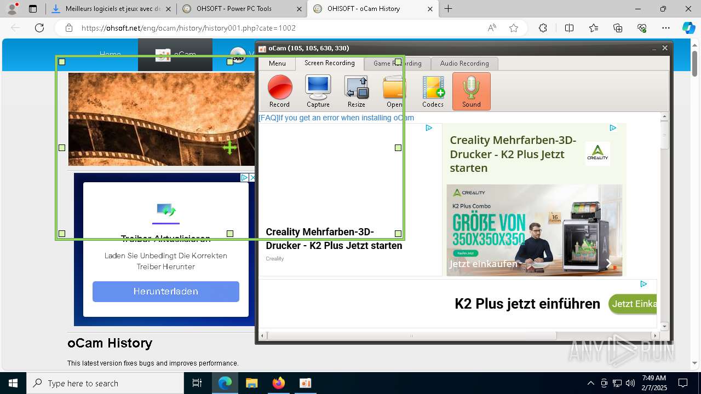The width and height of the screenshot is (701, 394).
Task: View site information lock icon
Action: [x=68, y=28]
